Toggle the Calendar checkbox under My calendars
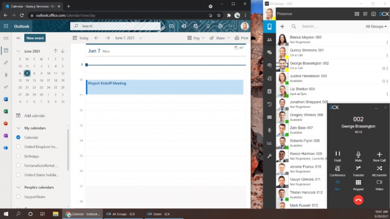The height and width of the screenshot is (219, 390). click(x=19, y=137)
